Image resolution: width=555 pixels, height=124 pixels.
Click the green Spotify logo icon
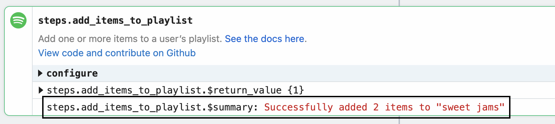18,20
